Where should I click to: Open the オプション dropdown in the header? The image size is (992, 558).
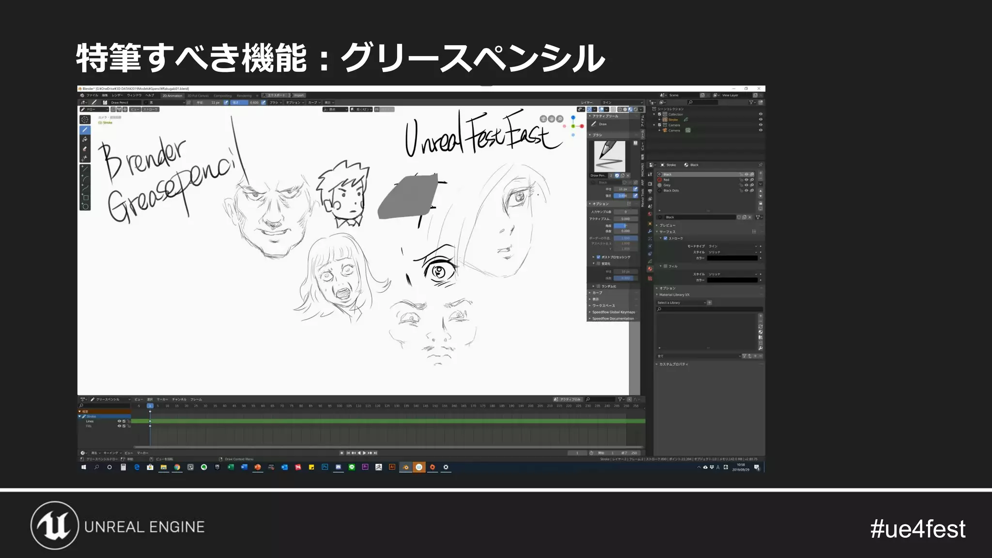pos(294,103)
